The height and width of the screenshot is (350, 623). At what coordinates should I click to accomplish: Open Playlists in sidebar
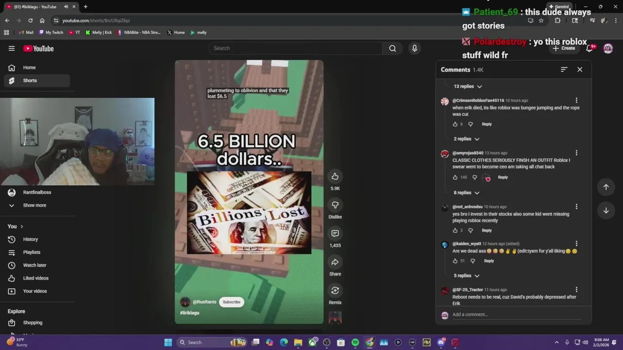coord(37,252)
